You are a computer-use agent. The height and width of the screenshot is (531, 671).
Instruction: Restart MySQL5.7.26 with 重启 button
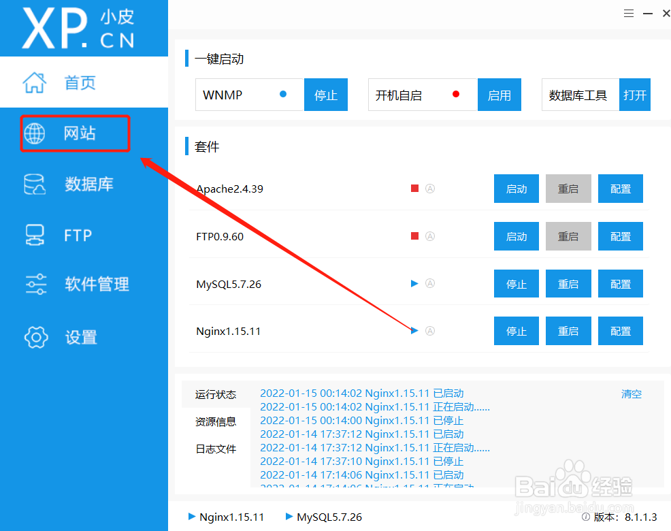[x=568, y=283]
